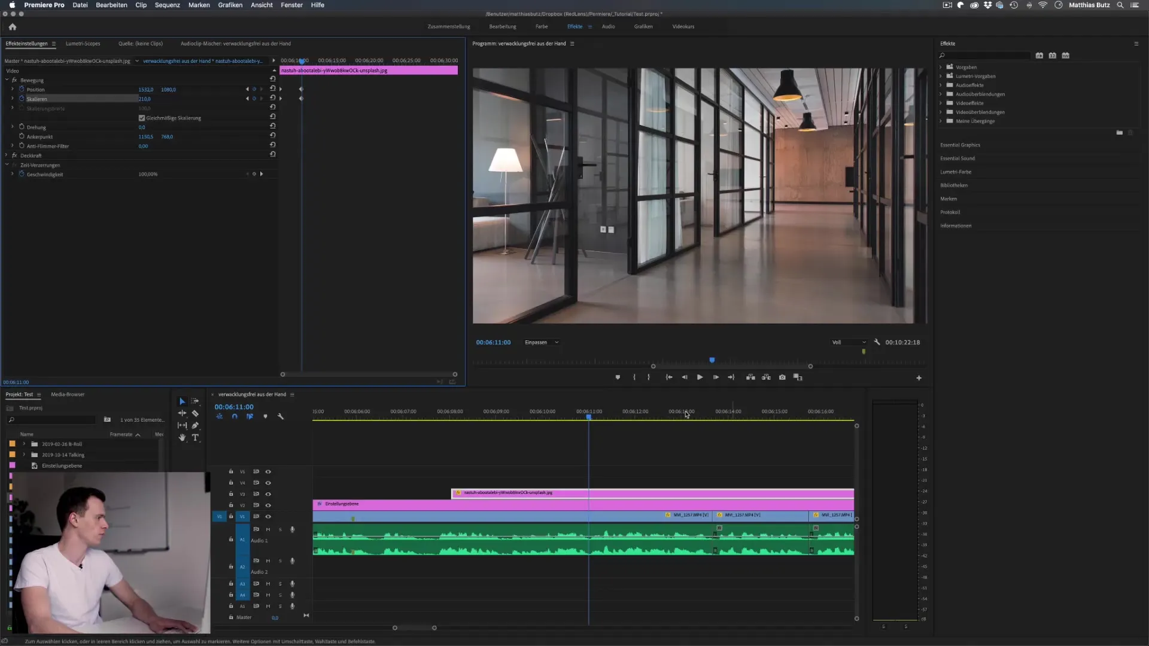The width and height of the screenshot is (1149, 646).
Task: Expand the Position property
Action: coord(13,89)
